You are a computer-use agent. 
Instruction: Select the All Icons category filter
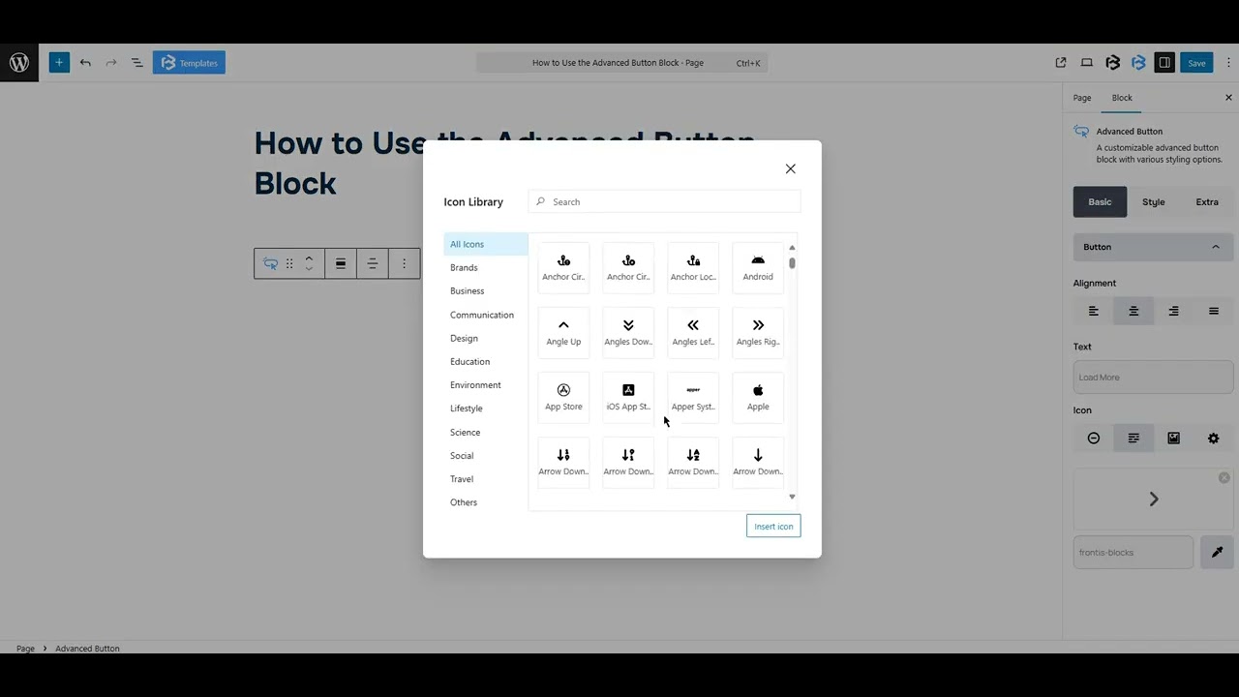click(467, 244)
